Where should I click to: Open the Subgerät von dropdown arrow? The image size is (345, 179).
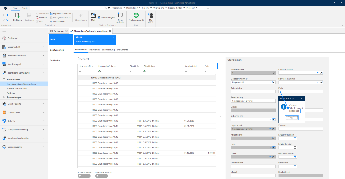coord(270,119)
